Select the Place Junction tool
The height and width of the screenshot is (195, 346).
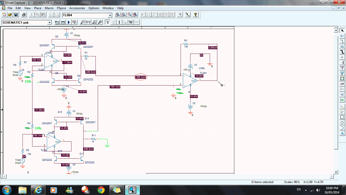[x=342, y=57]
